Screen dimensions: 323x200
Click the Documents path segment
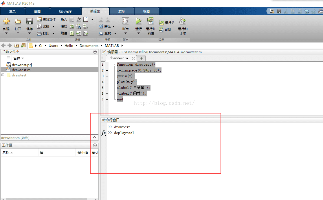pos(89,46)
